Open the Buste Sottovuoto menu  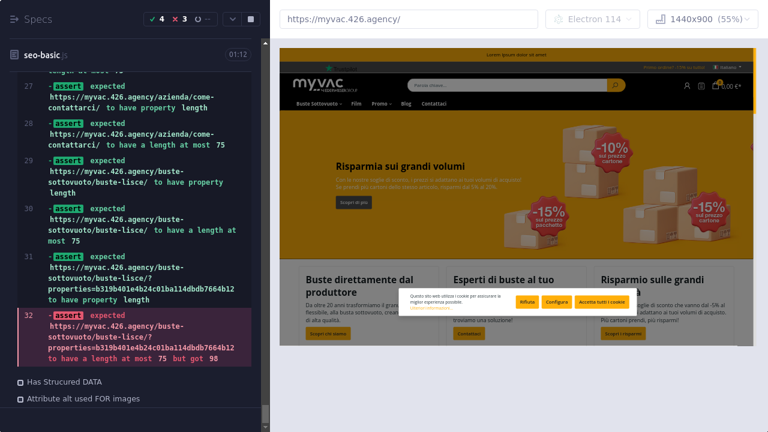tap(319, 104)
